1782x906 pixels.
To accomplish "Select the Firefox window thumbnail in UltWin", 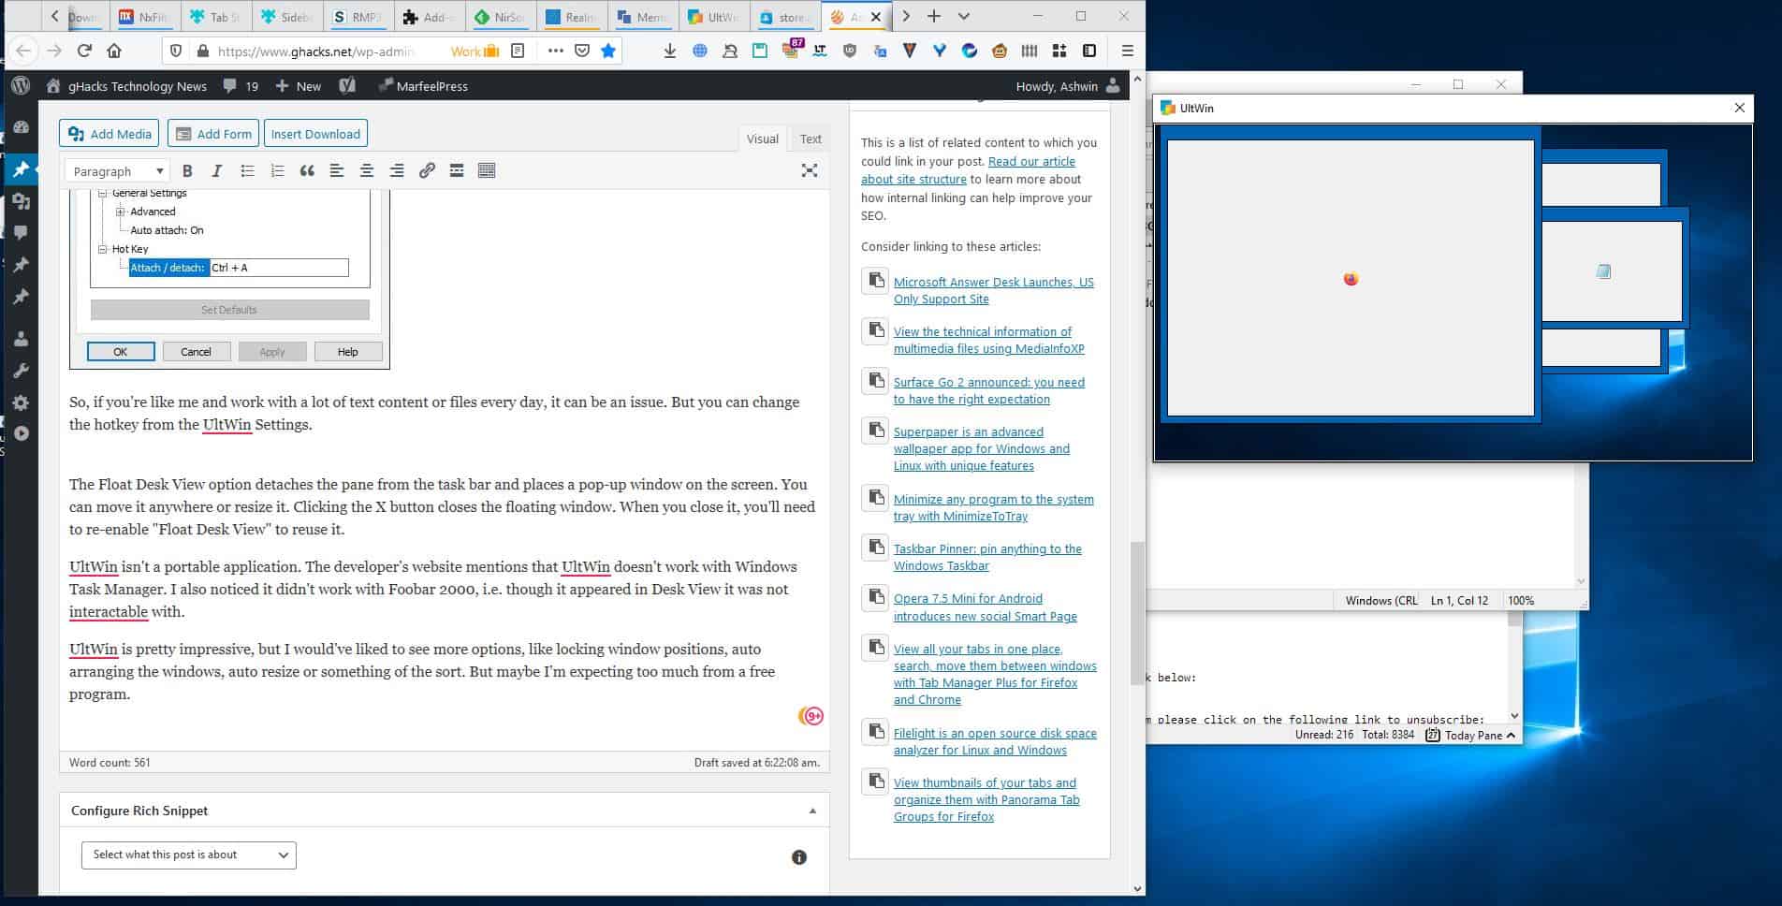I will pyautogui.click(x=1351, y=278).
